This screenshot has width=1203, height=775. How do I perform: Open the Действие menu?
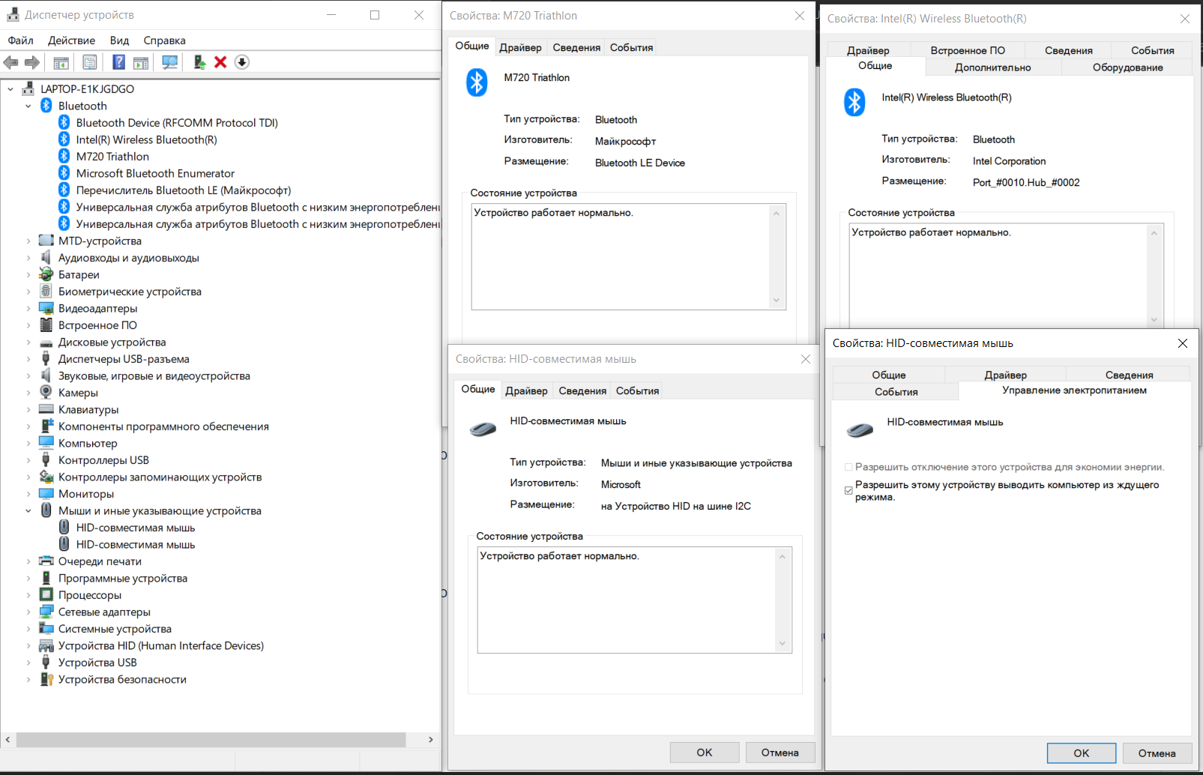(x=71, y=40)
